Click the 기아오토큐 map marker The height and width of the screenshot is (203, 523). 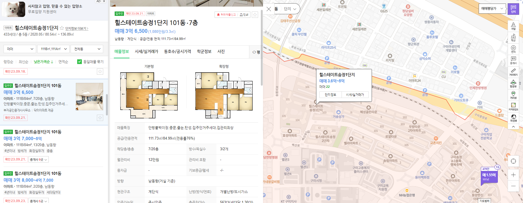[x=461, y=98]
